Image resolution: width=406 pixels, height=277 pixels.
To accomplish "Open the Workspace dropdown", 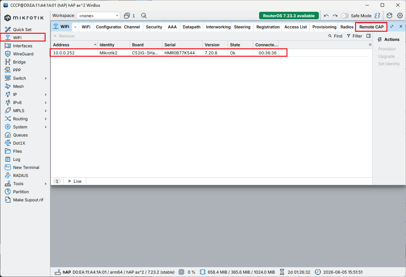I will pos(98,16).
